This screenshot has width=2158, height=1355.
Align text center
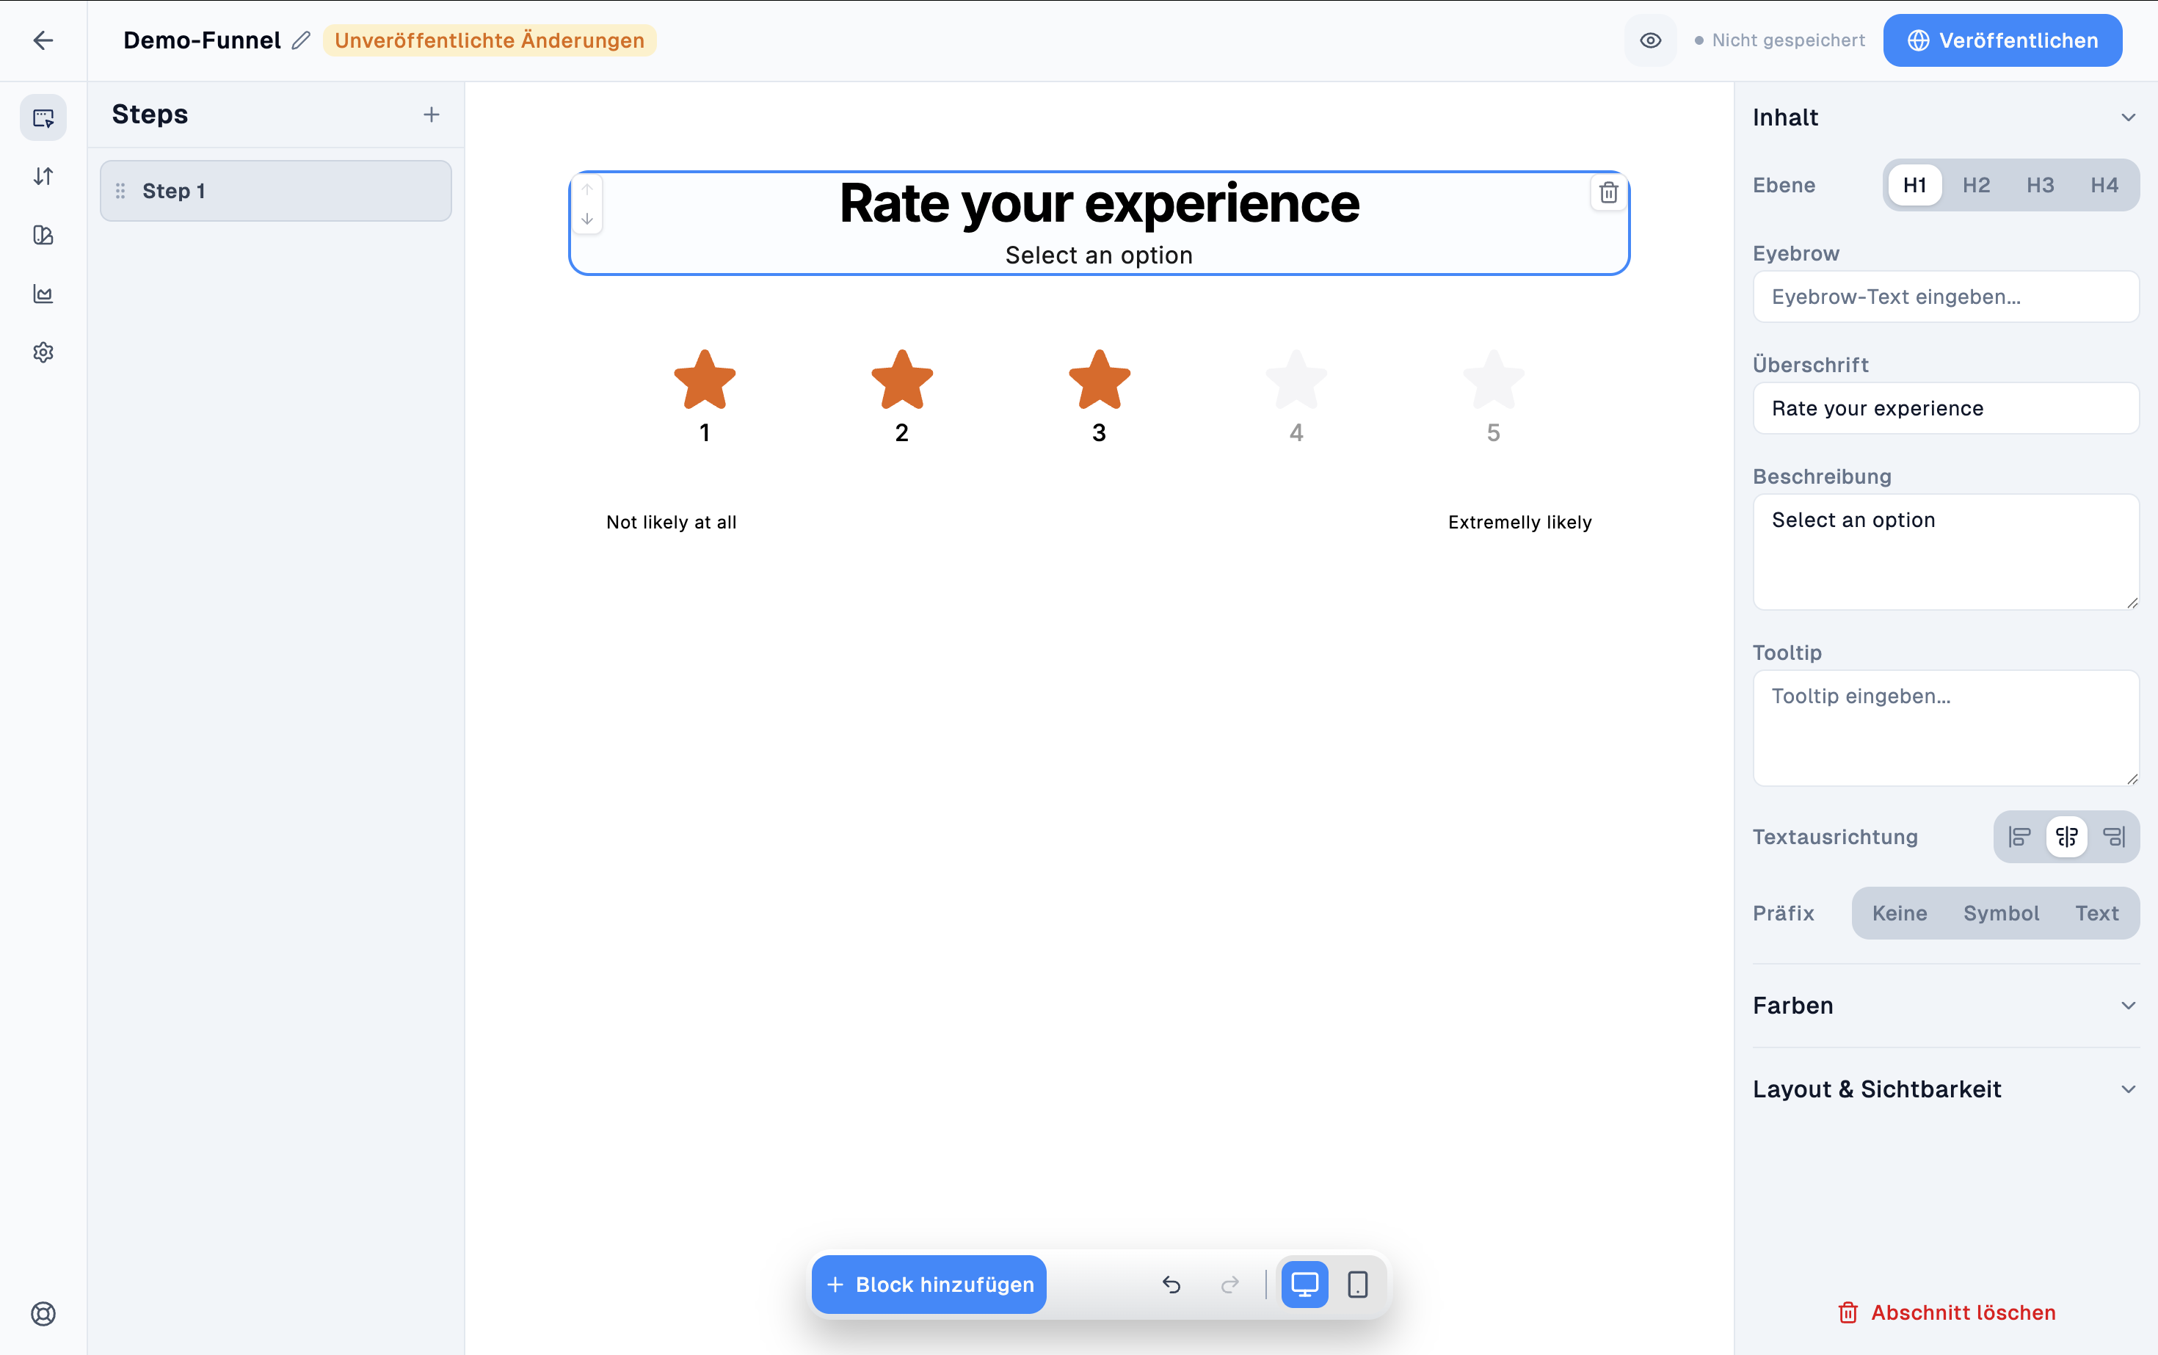(2066, 837)
